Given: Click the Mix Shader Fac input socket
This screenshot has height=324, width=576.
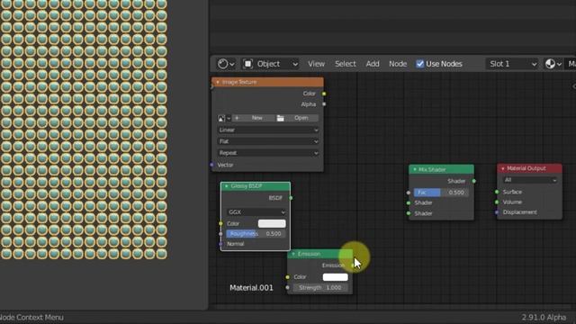Looking at the screenshot, I should (409, 193).
